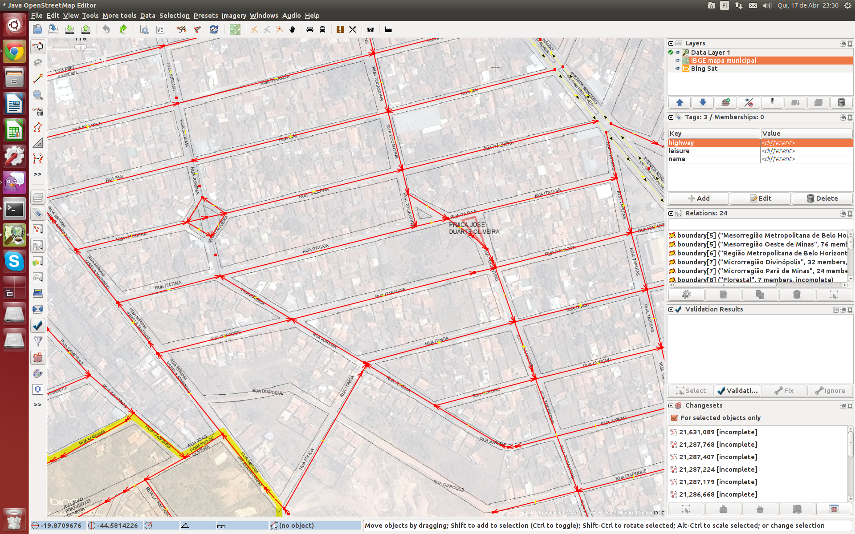Select the Draw nodes tool

[x=38, y=79]
